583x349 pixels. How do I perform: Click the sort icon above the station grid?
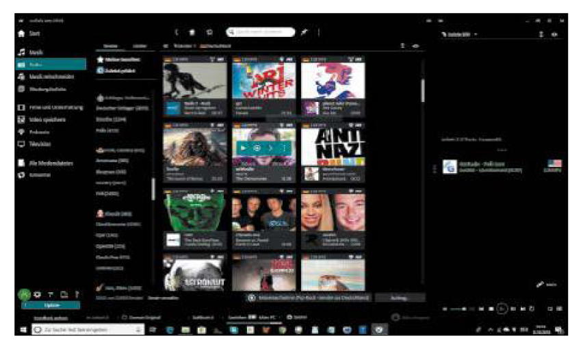[402, 46]
